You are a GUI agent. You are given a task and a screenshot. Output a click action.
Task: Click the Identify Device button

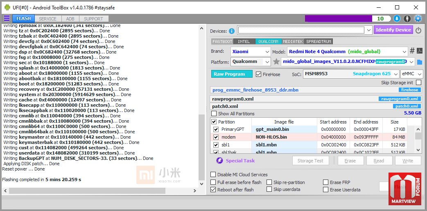393,30
